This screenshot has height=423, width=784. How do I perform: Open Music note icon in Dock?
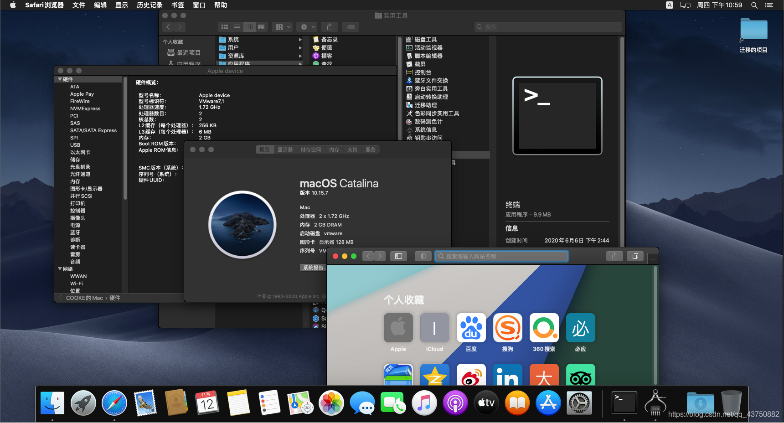coord(424,403)
